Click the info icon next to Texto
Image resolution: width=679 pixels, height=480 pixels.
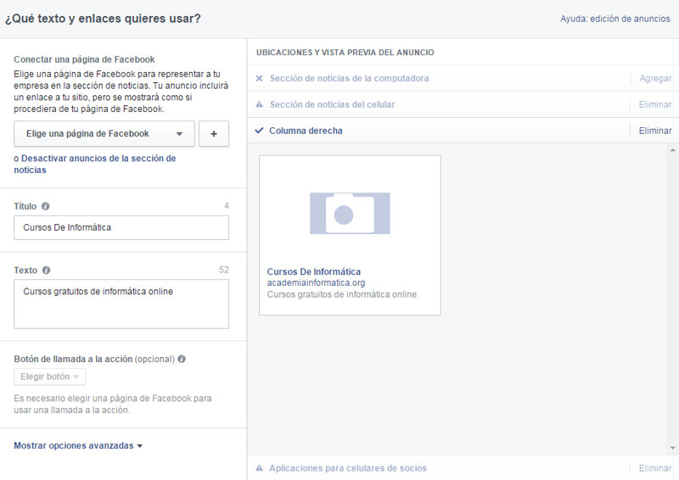click(x=47, y=271)
